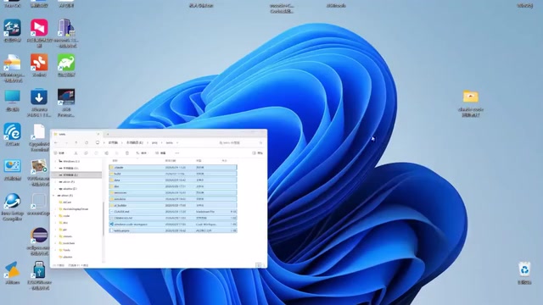Open the View dropdown in Explorer toolbar
Image resolution: width=543 pixels, height=305 pixels.
click(x=161, y=152)
